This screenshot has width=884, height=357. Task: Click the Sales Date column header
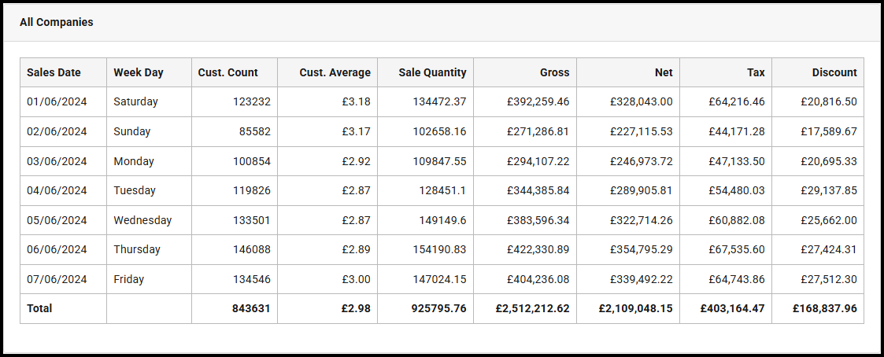click(54, 72)
